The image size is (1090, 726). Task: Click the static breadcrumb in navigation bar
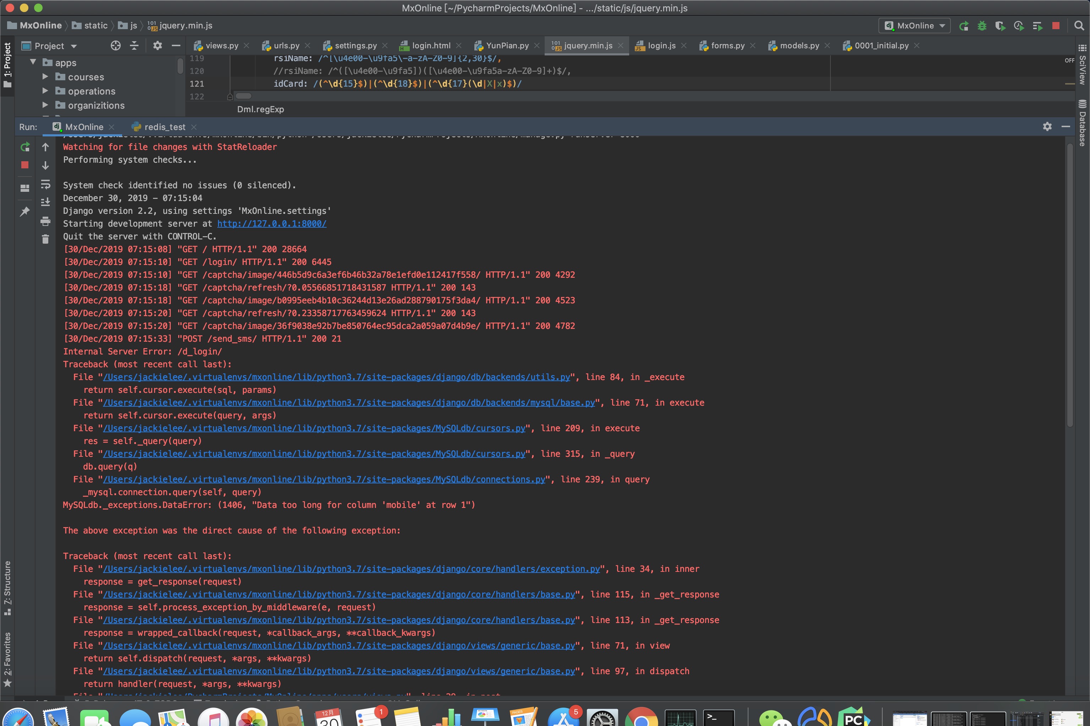click(90, 26)
